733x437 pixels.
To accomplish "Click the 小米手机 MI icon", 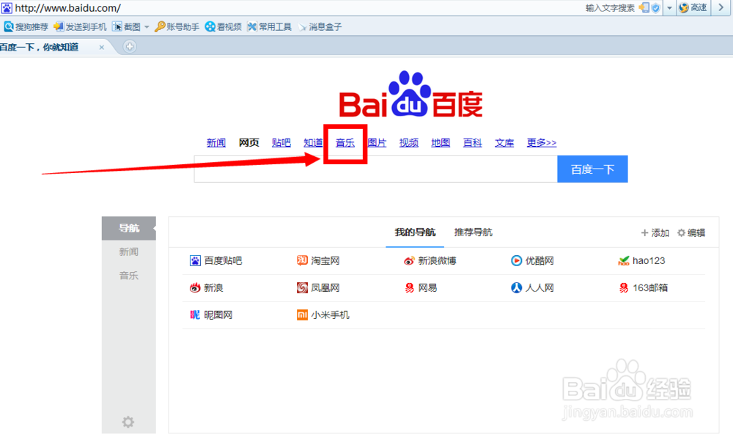I will [x=302, y=315].
